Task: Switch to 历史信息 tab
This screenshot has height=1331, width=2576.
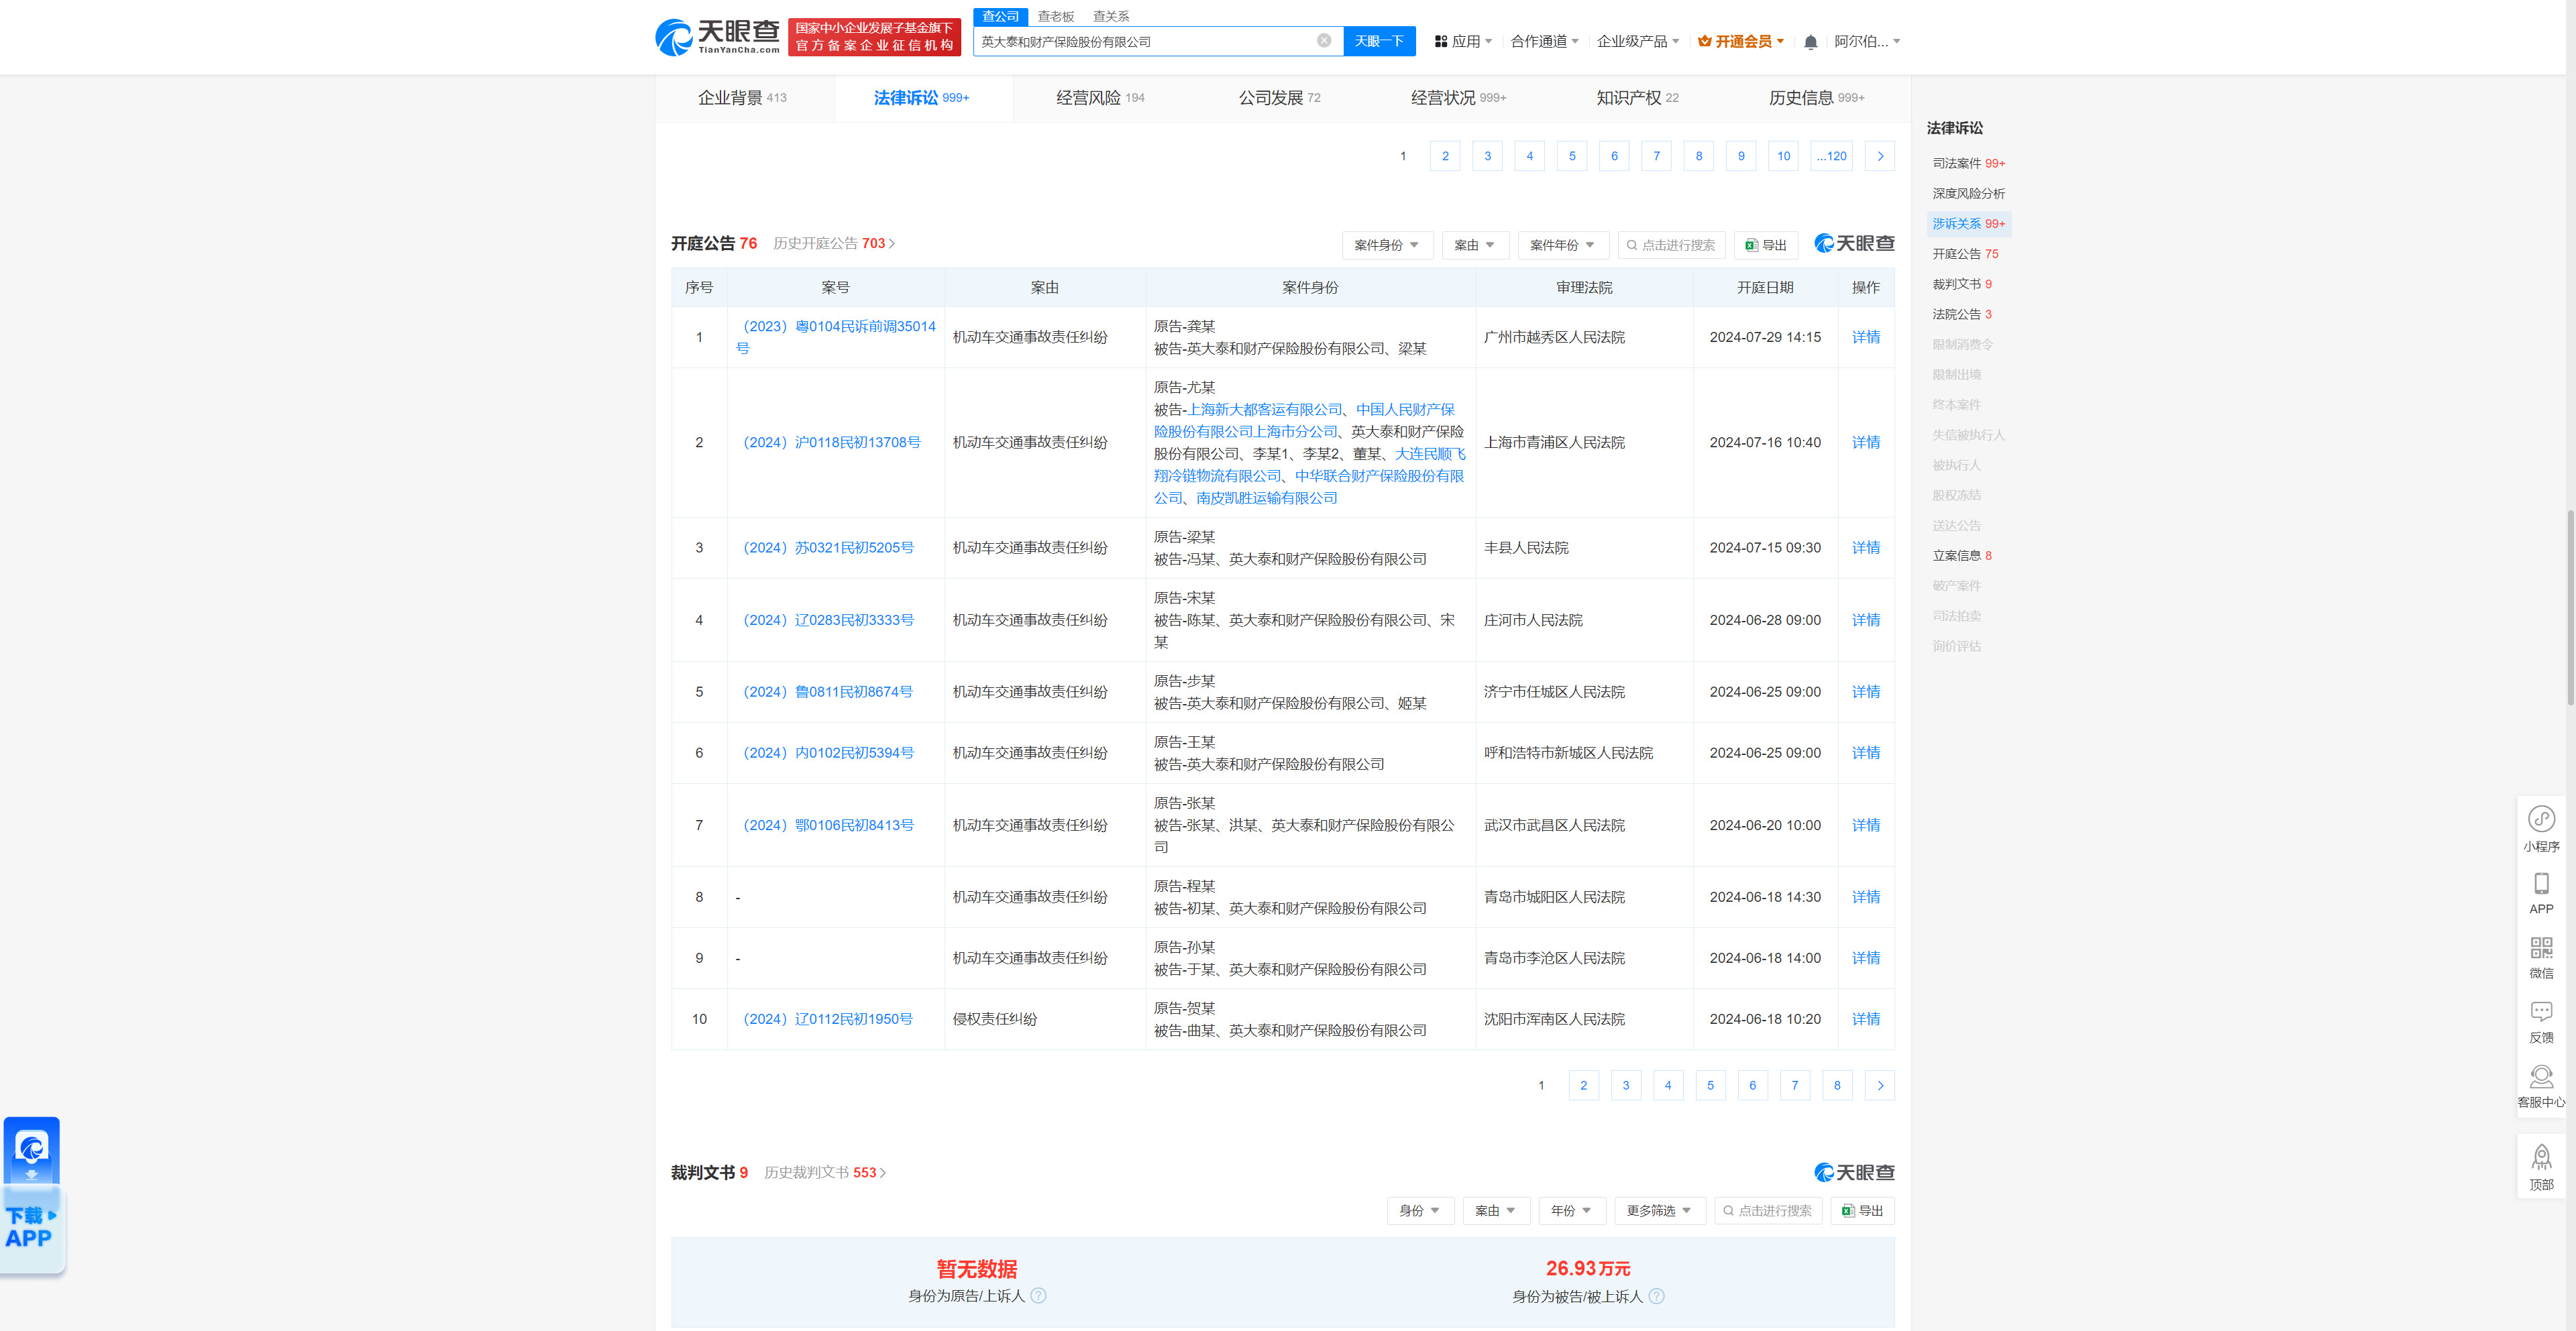Action: tap(1816, 97)
